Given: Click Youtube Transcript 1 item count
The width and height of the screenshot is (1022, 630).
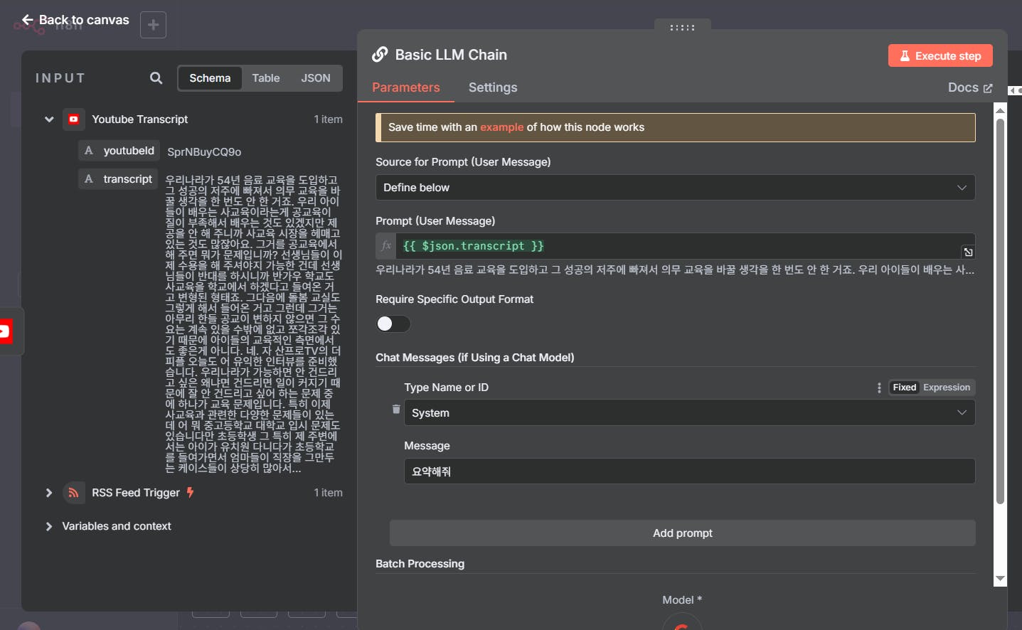Looking at the screenshot, I should 328,119.
